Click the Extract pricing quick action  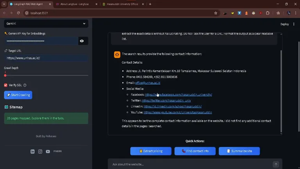[x=151, y=151]
